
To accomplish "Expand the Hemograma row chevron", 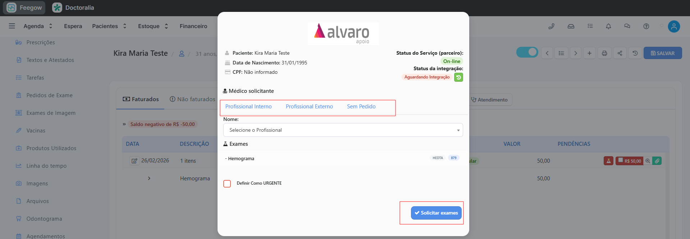I will (x=149, y=179).
